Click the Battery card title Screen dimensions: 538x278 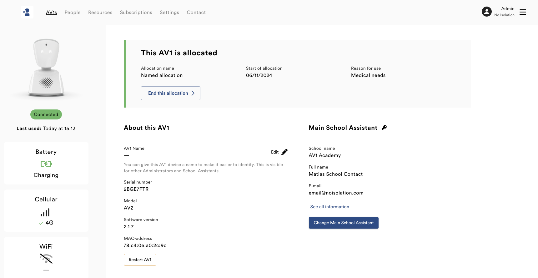[46, 152]
